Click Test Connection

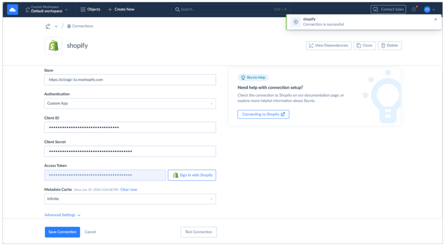[199, 232]
